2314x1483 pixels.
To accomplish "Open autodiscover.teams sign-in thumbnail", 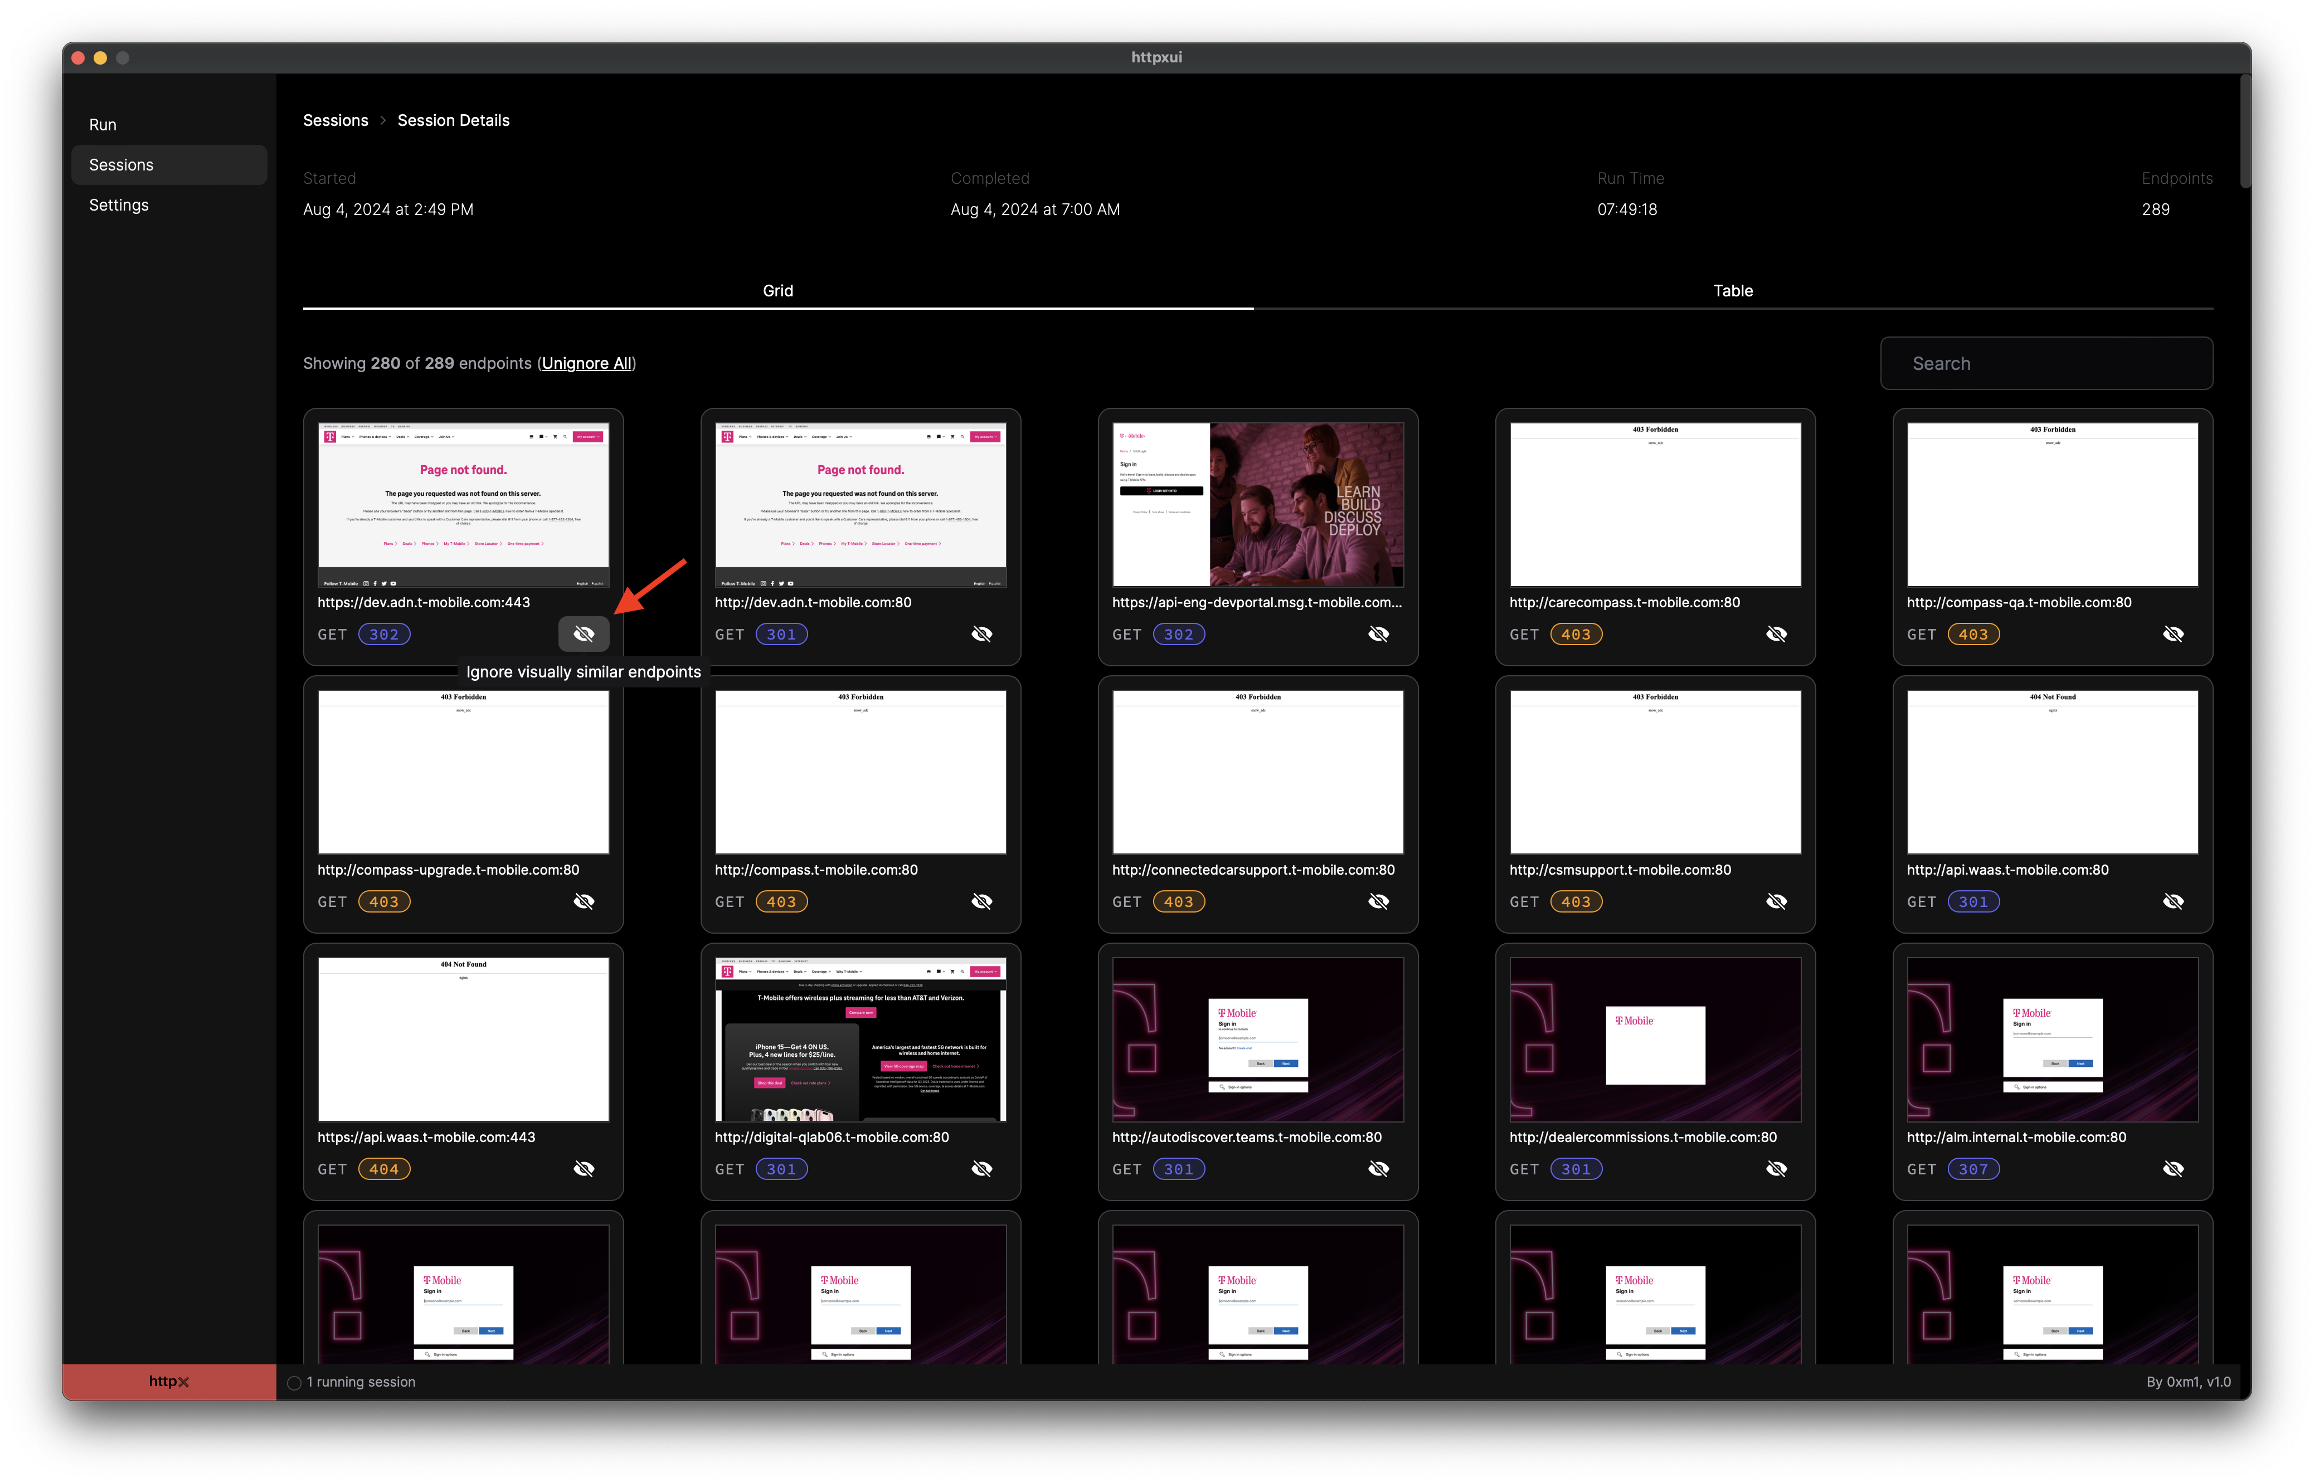I will pos(1258,1039).
